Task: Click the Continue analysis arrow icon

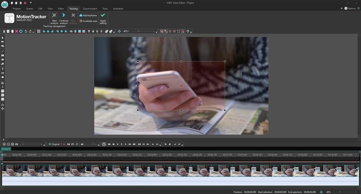Action: pos(64,15)
